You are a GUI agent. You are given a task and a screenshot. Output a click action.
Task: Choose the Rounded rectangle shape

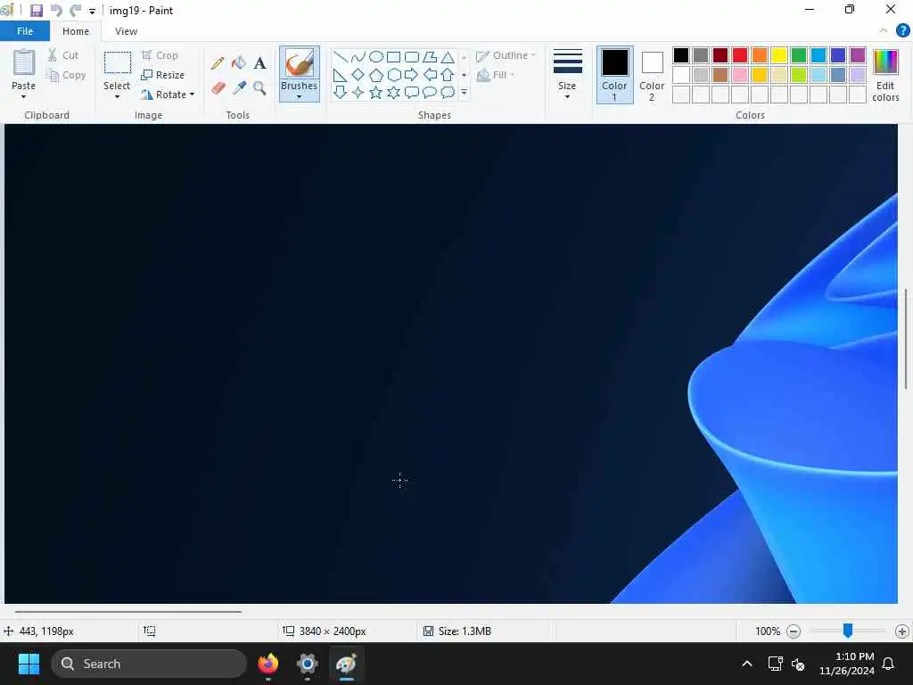pyautogui.click(x=412, y=56)
